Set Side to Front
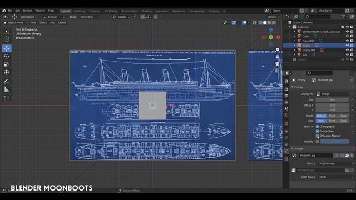Viewport: 356px width, 200px height. pos(332,121)
